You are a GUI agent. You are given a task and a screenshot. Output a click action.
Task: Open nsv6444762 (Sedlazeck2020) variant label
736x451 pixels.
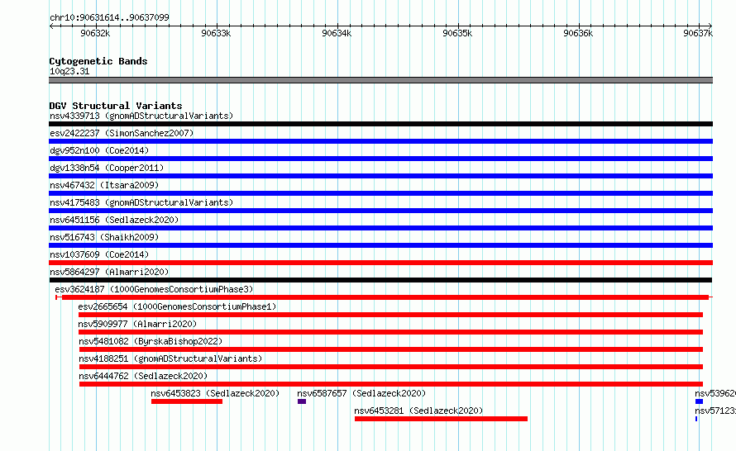(143, 376)
